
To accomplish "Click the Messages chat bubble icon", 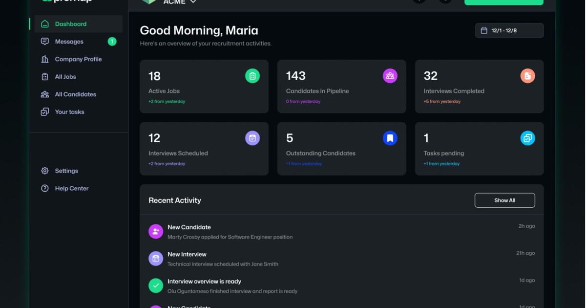I will pos(45,42).
